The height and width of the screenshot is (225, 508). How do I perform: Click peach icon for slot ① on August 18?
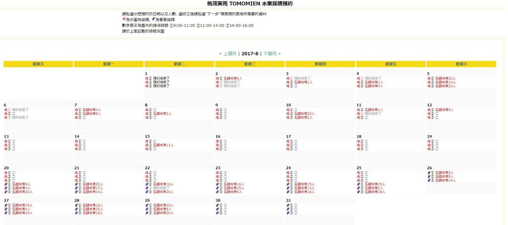(x=358, y=141)
